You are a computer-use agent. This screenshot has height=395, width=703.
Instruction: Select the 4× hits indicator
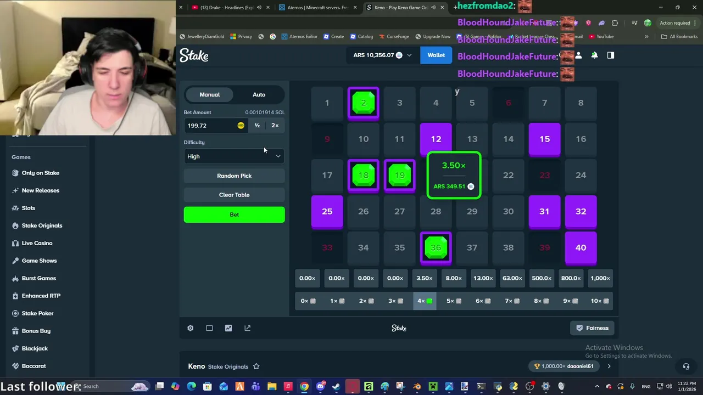click(x=425, y=301)
